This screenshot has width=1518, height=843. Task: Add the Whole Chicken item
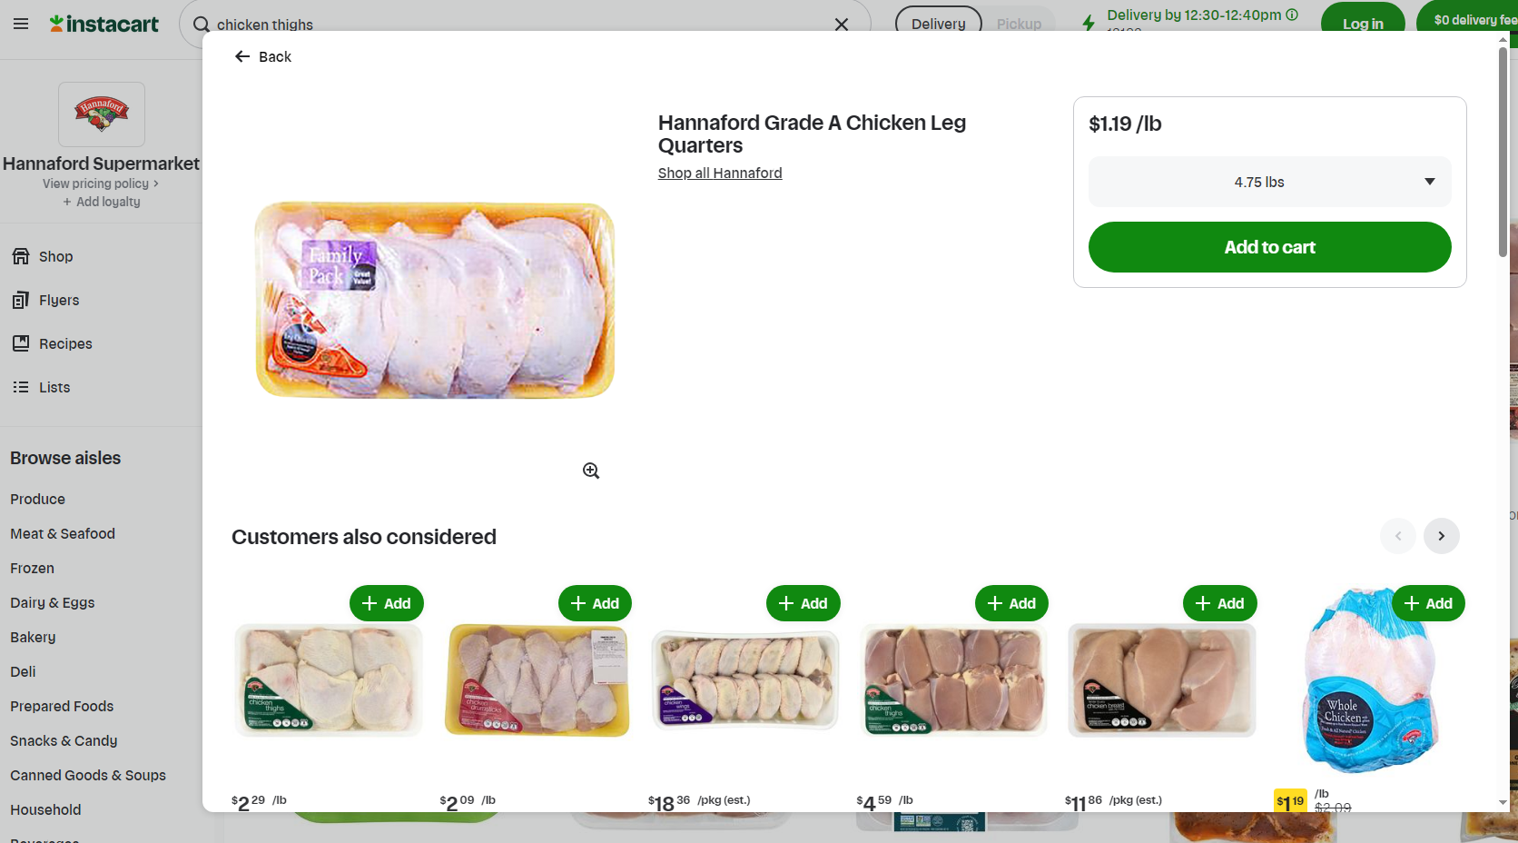1428,603
